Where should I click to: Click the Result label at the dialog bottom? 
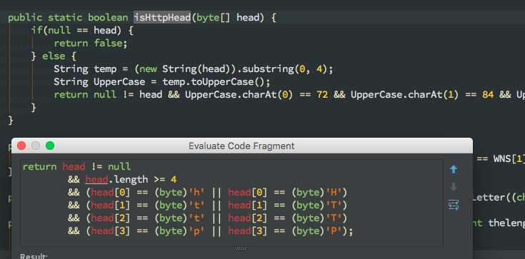[x=32, y=256]
